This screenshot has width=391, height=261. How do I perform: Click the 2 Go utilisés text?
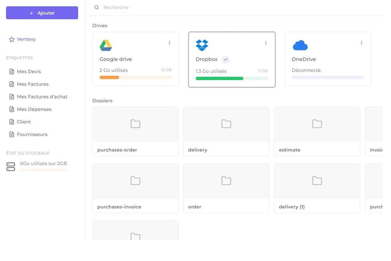click(x=114, y=71)
